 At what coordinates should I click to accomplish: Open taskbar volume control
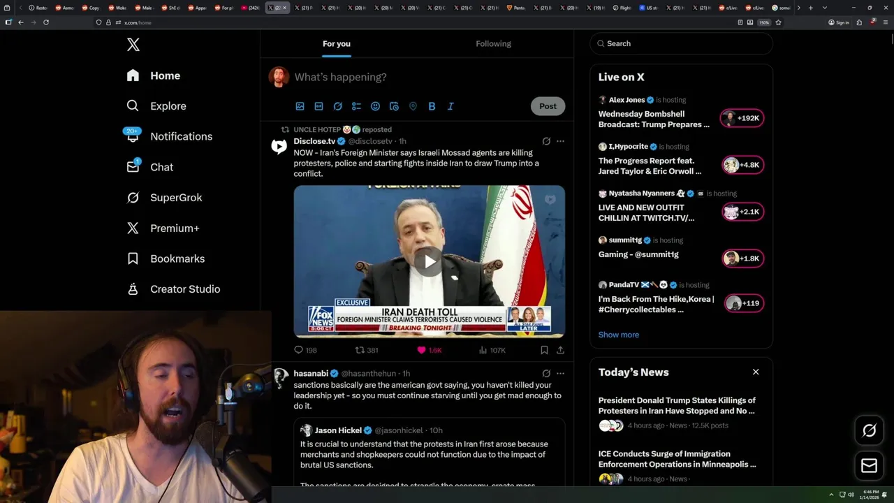click(851, 495)
